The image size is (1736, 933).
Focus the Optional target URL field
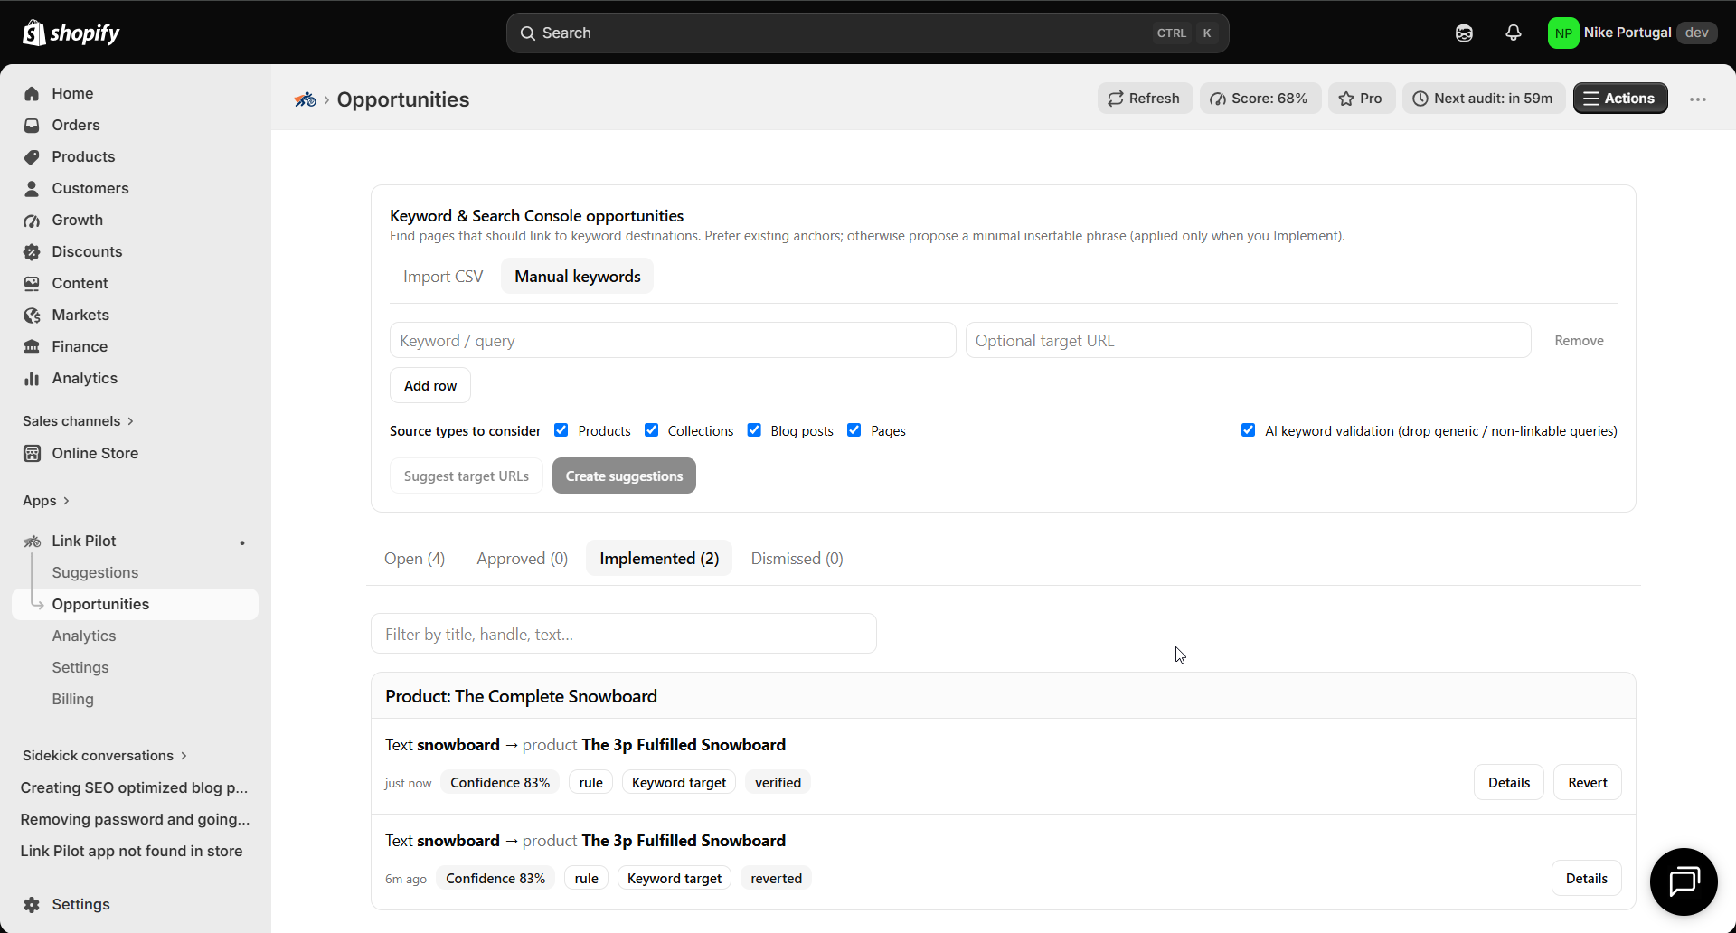pyautogui.click(x=1248, y=340)
